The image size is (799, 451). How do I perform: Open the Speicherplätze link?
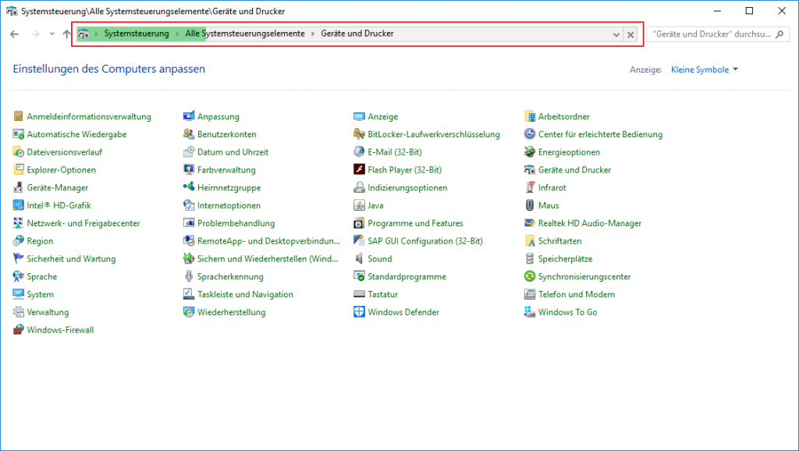(565, 259)
